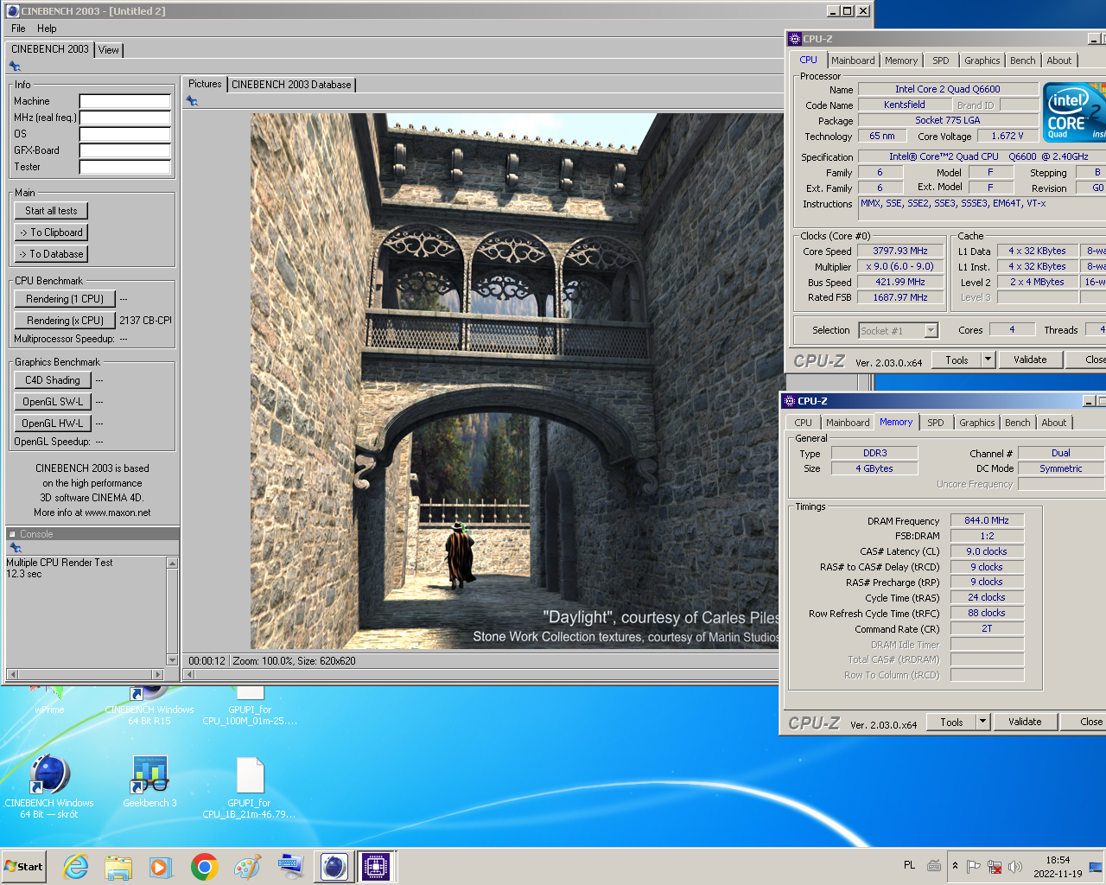The width and height of the screenshot is (1106, 885).
Task: Switch to View tab in CINEBENCH
Action: tap(109, 50)
